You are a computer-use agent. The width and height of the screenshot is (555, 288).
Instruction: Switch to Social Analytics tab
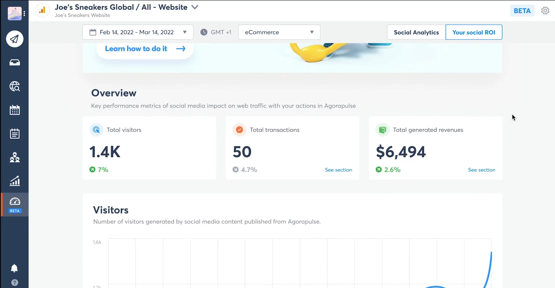[416, 32]
